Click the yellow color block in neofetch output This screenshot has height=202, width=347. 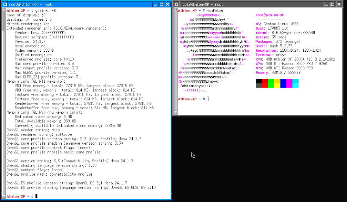click(277, 83)
